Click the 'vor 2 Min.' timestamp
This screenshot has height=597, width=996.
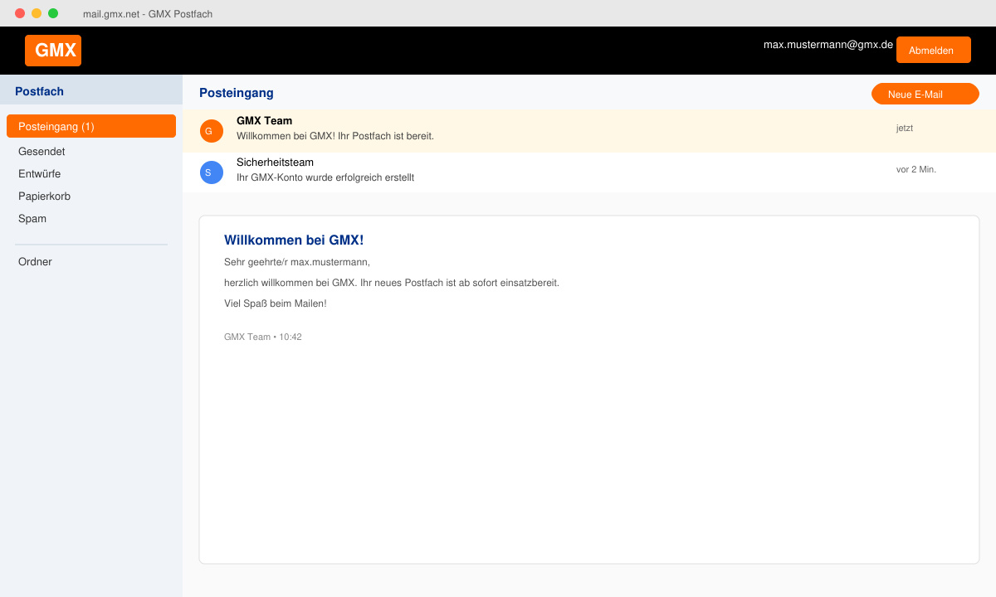point(916,169)
